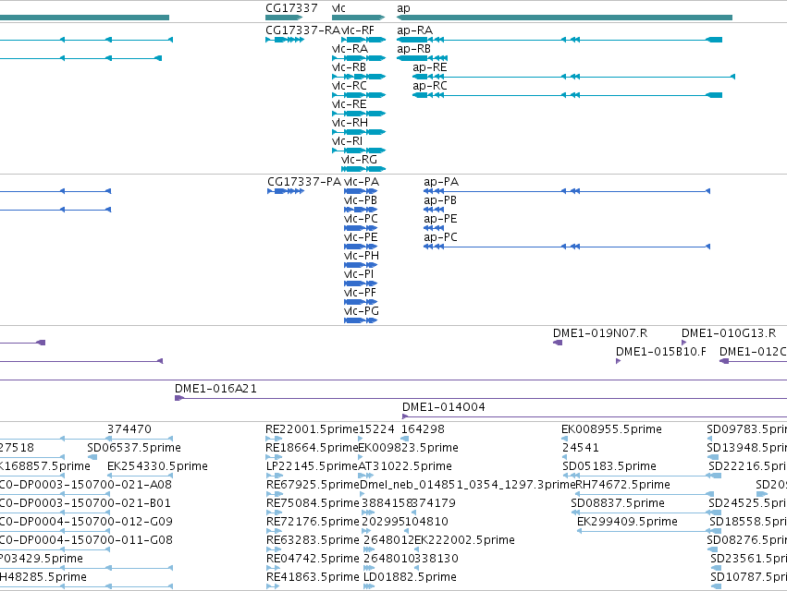The image size is (787, 591).
Task: Select the RE22001.5prime EST label
Action: pos(312,429)
